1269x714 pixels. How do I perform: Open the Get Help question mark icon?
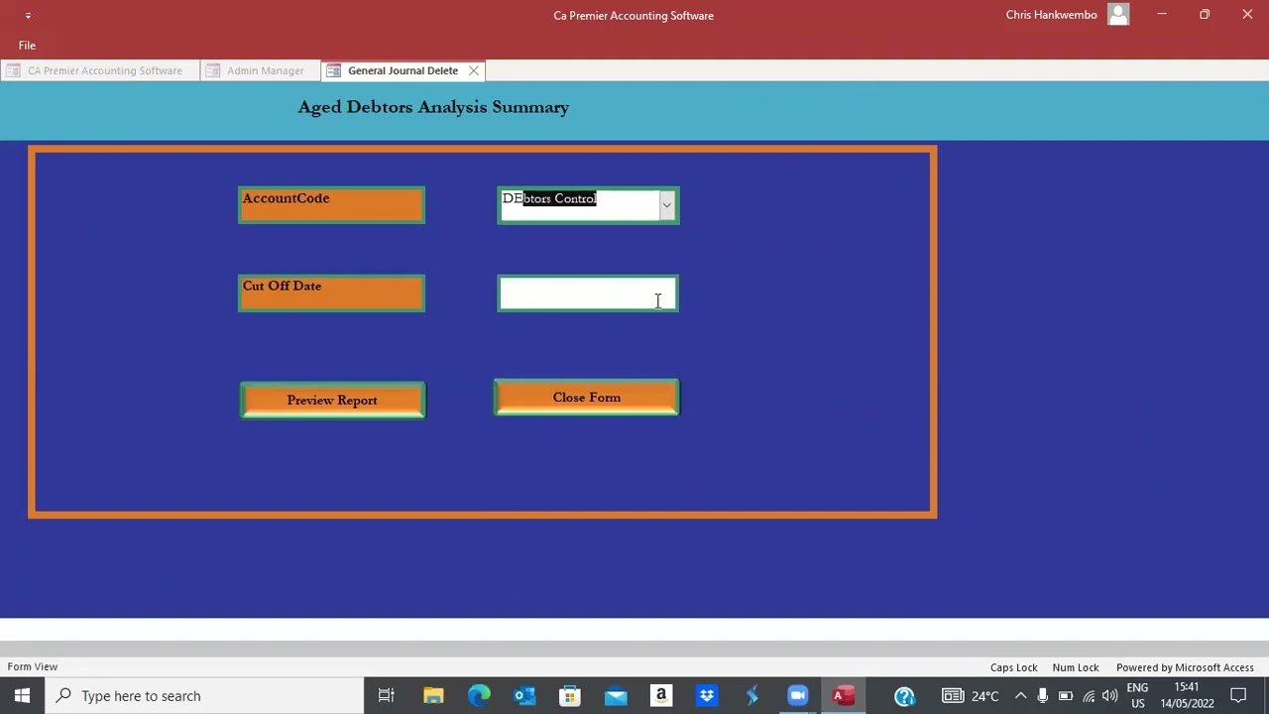[904, 696]
